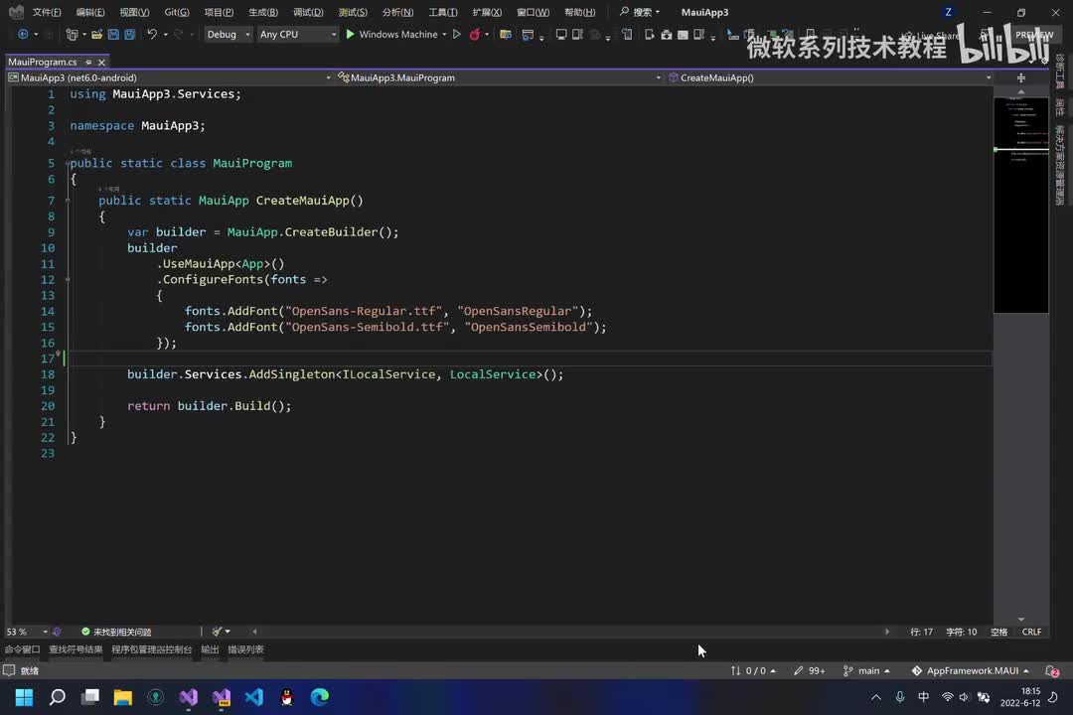Open the 查找符号结果 panel tab
1073x715 pixels.
click(x=76, y=649)
